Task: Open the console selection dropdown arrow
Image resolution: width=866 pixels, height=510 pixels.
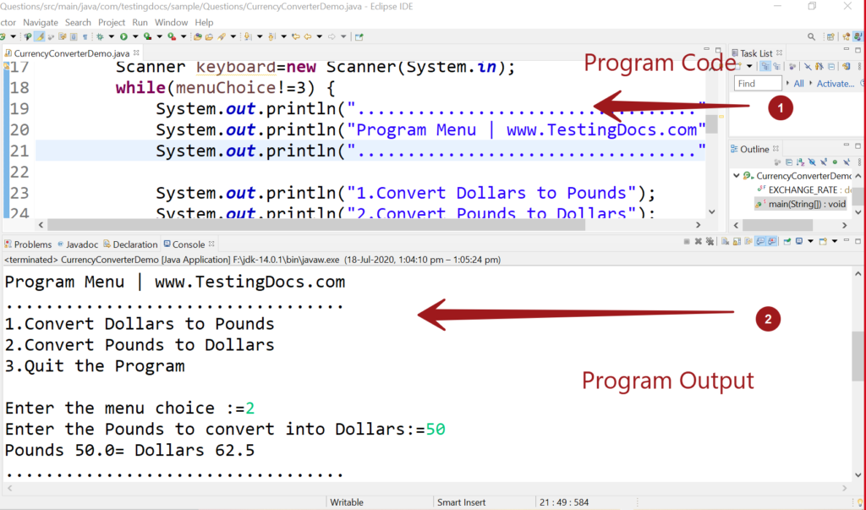Action: tap(809, 244)
